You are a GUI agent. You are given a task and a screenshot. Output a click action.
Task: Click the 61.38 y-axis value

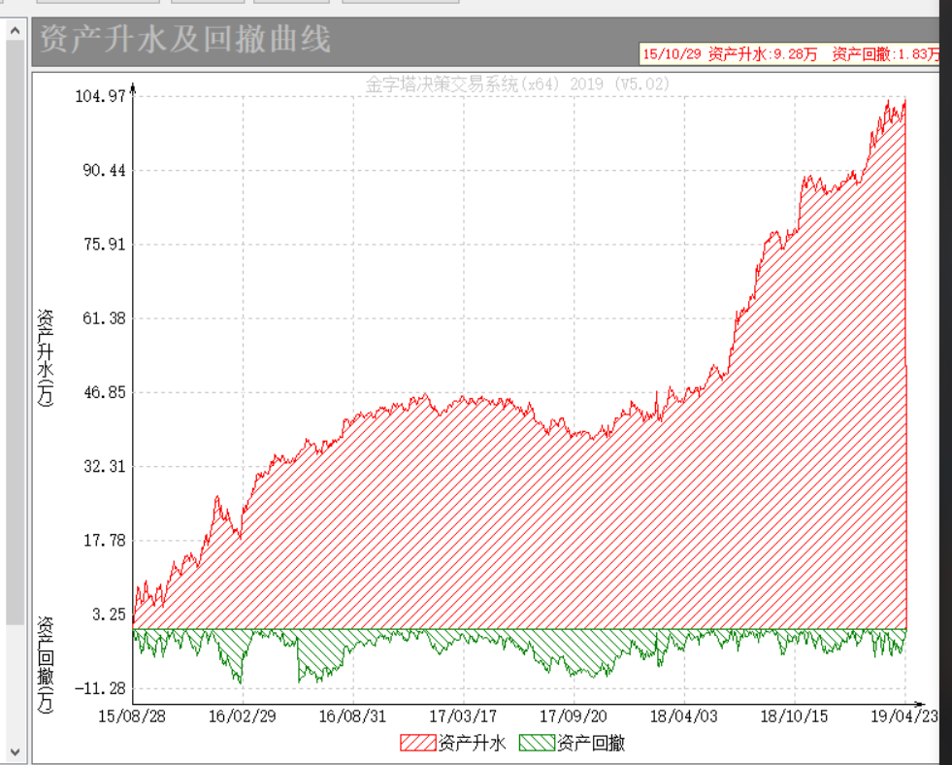tap(105, 318)
